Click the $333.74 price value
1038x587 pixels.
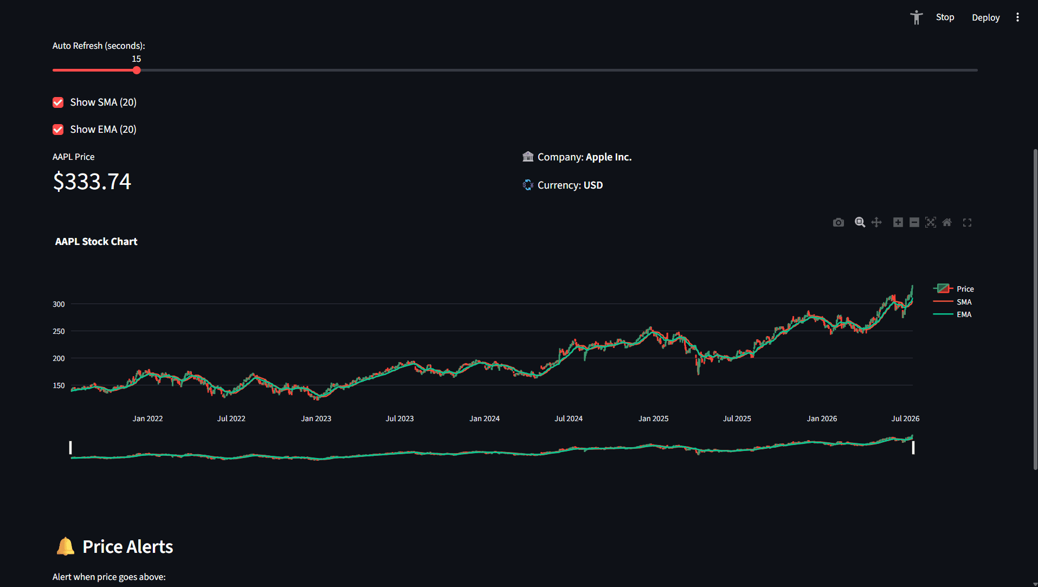[x=92, y=182]
